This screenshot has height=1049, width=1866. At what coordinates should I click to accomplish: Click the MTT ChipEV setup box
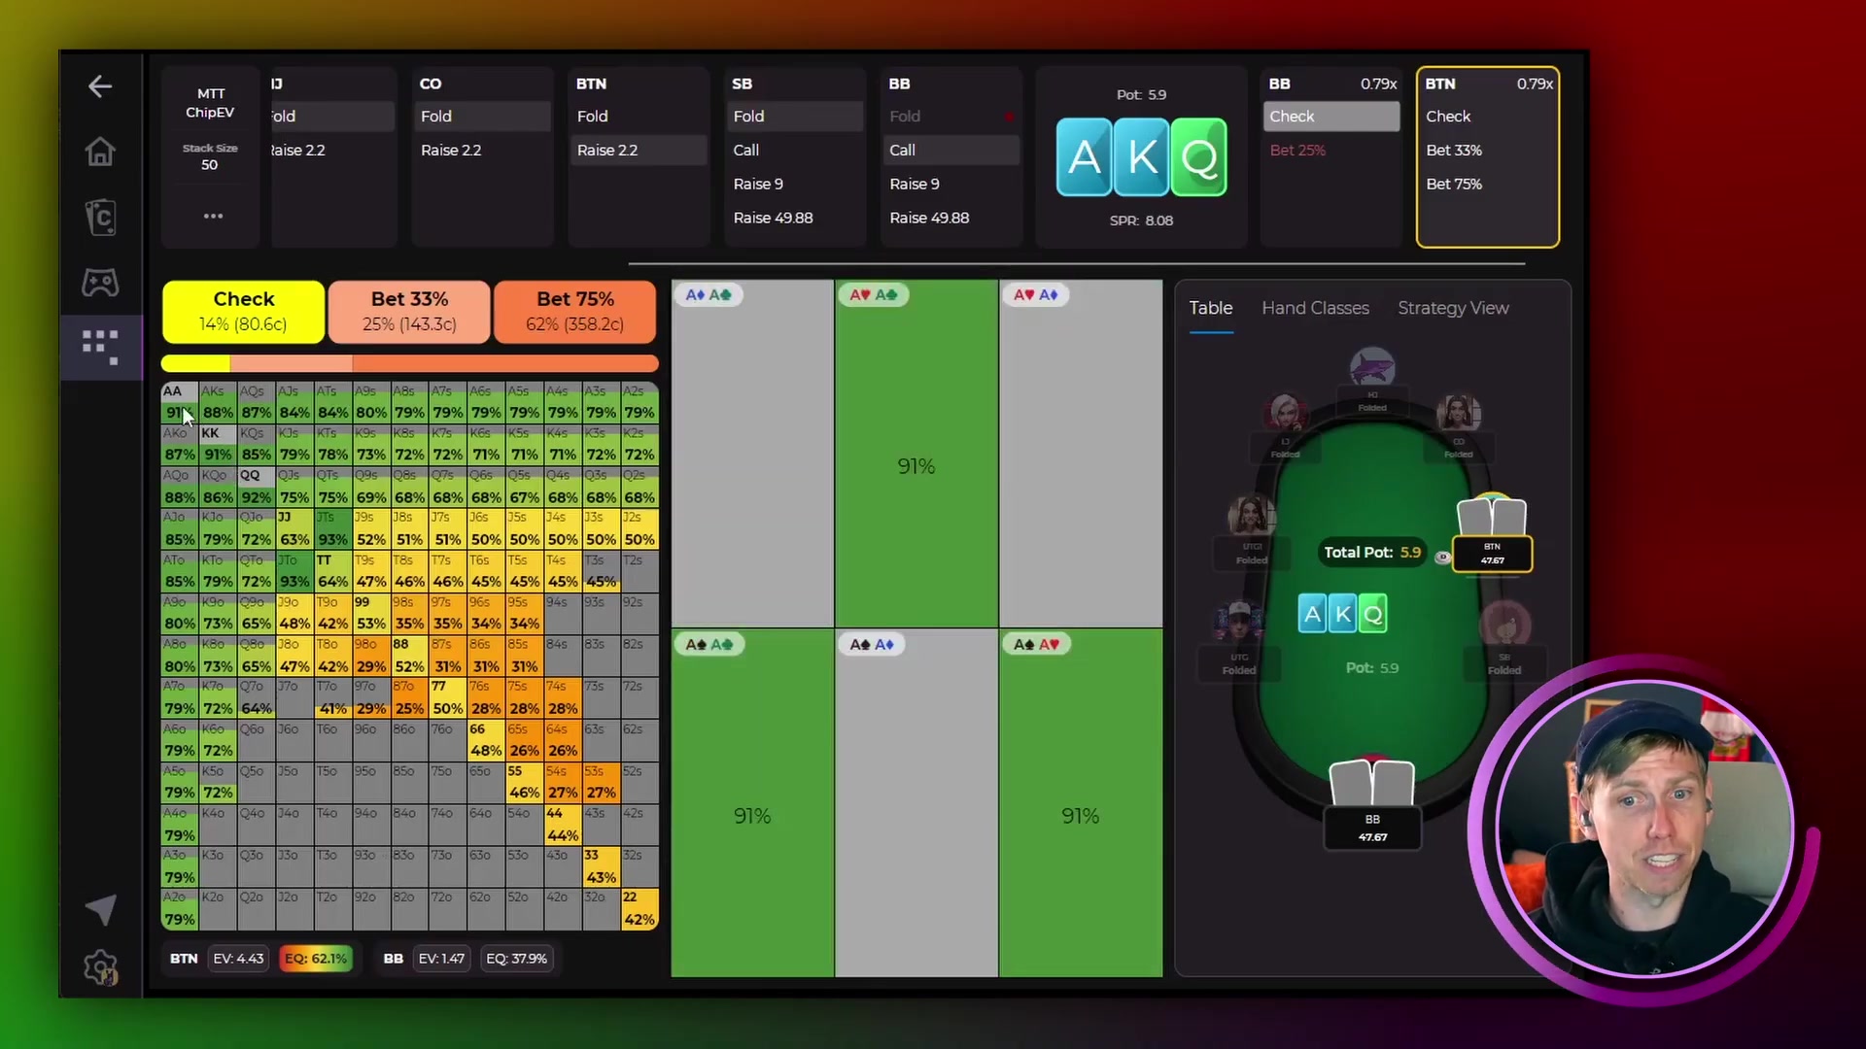point(210,103)
